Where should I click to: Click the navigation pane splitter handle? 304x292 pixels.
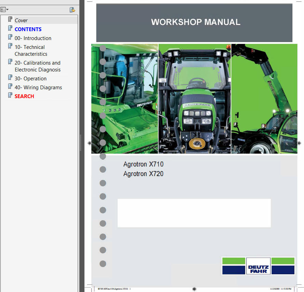pyautogui.click(x=80, y=143)
